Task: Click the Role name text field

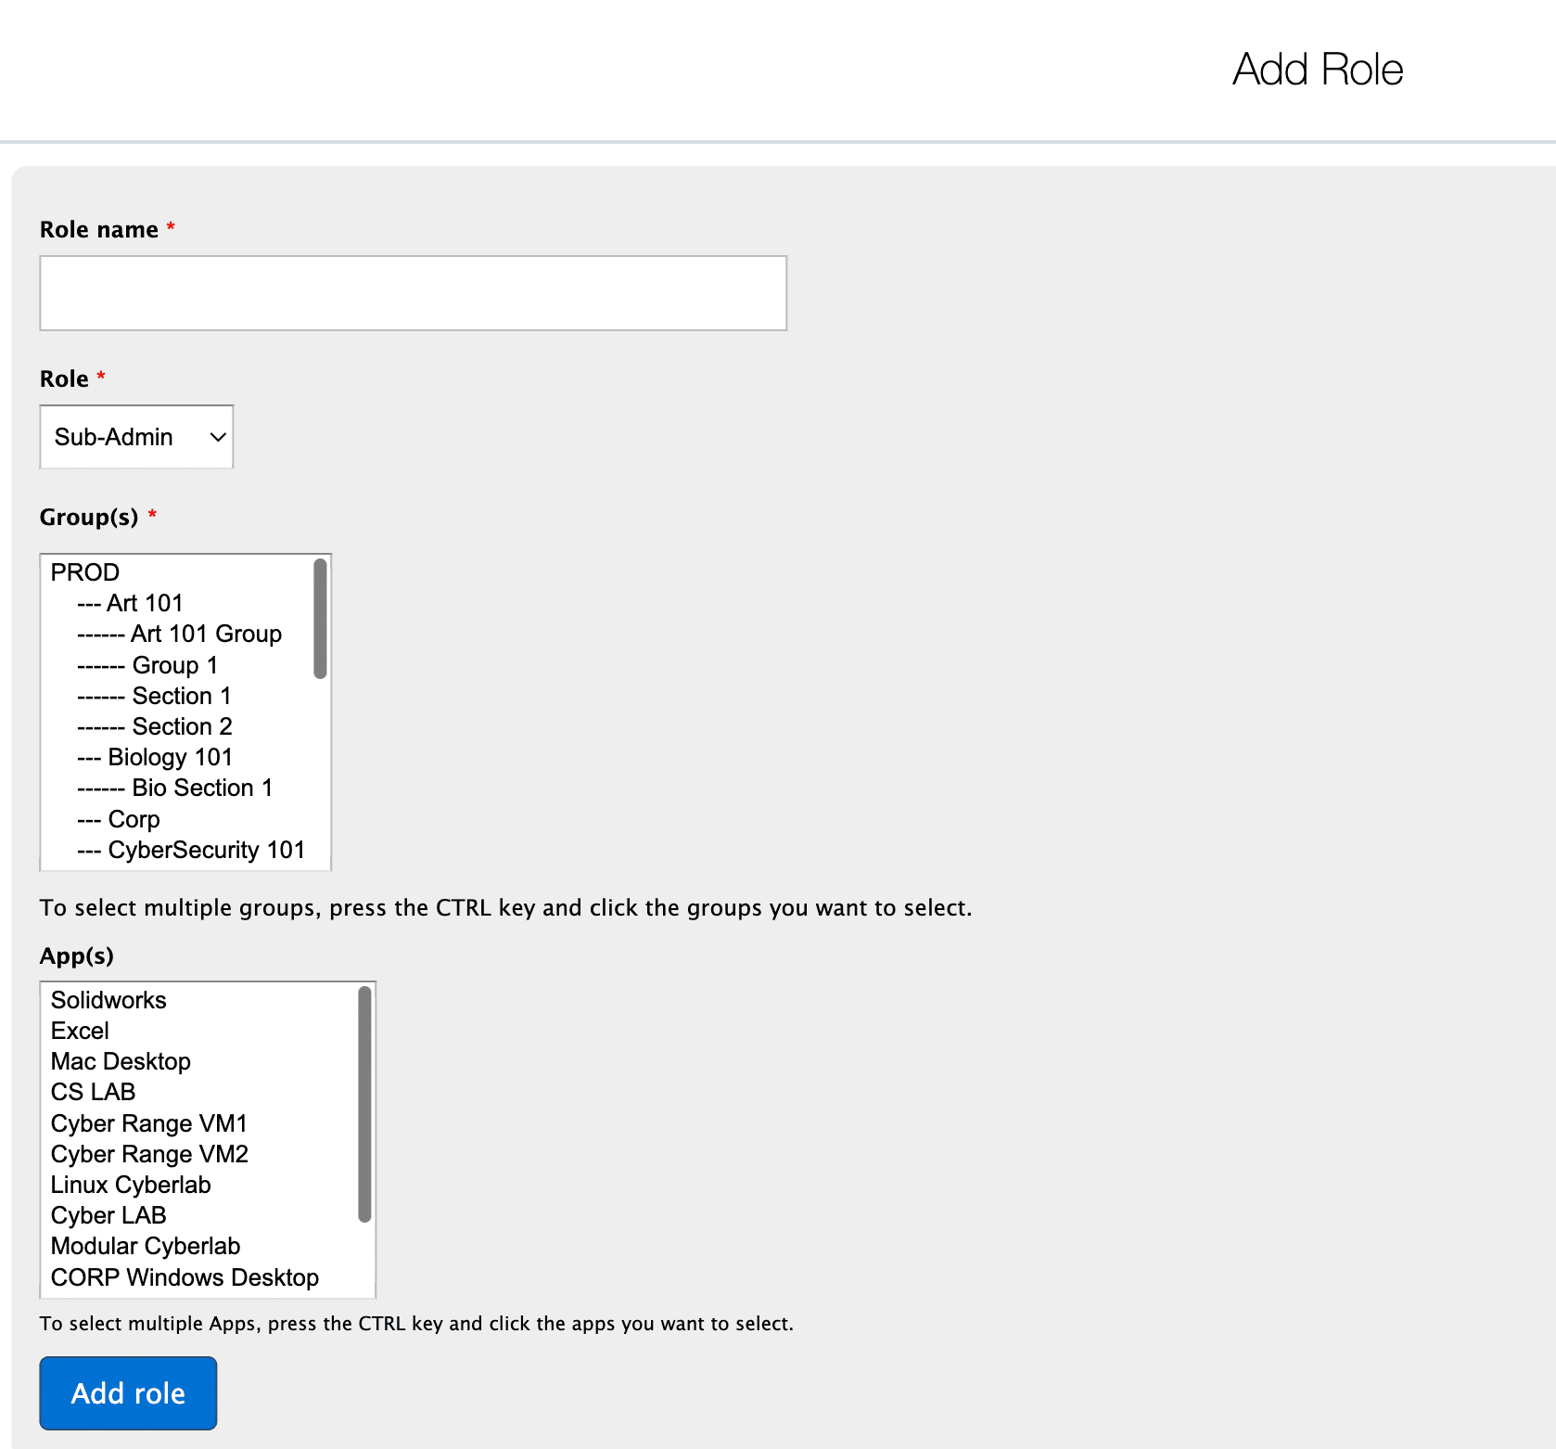Action: (x=413, y=293)
